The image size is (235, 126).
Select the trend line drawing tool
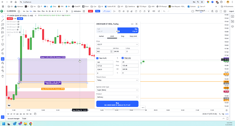point(2,20)
